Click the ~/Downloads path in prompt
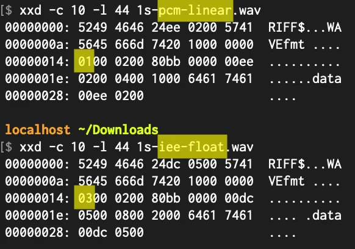This screenshot has width=355, height=249. (x=118, y=130)
